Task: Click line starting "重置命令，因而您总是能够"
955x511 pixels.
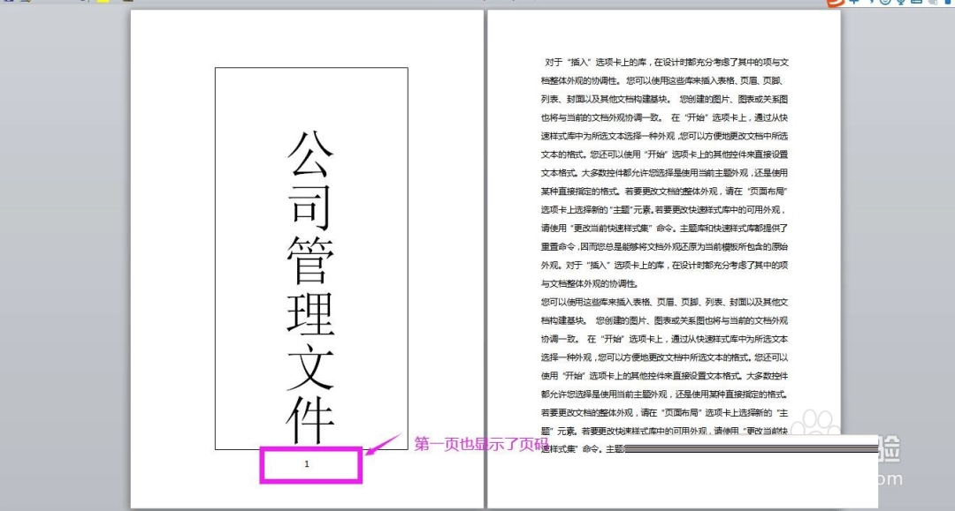Action: click(664, 247)
